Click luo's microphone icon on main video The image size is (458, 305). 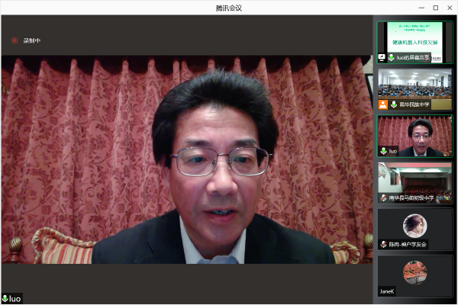tap(5, 298)
